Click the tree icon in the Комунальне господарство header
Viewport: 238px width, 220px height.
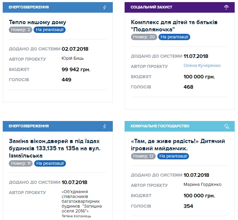[226, 126]
